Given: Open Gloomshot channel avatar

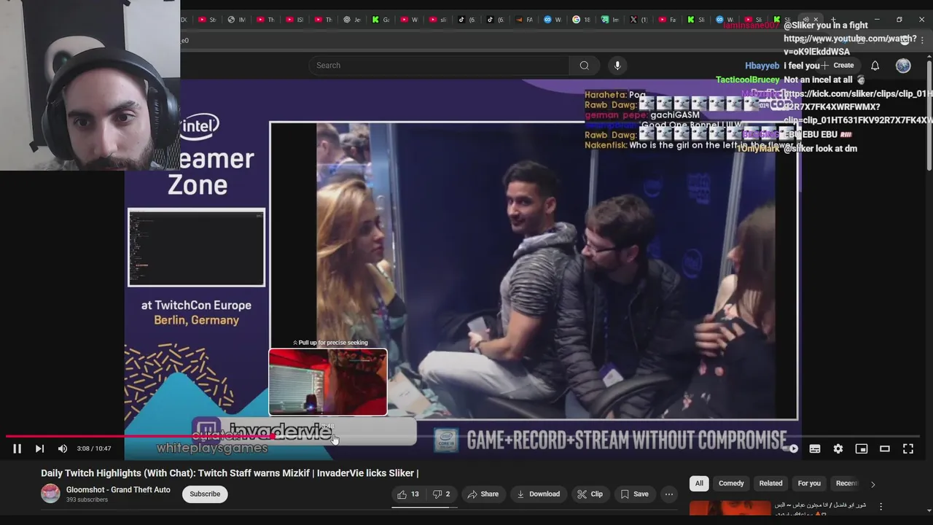Looking at the screenshot, I should (x=50, y=494).
